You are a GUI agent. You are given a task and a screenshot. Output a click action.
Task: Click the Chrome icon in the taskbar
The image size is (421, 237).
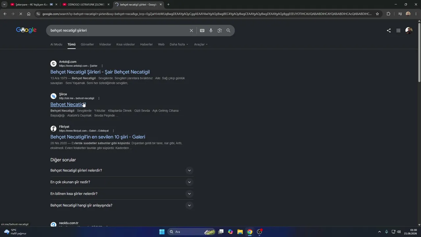coord(250,232)
